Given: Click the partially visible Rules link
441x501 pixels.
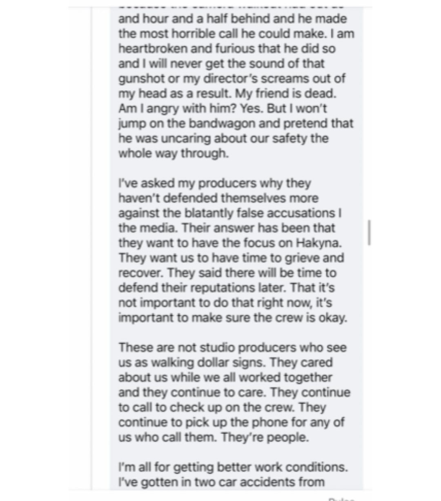Looking at the screenshot, I should pyautogui.click(x=342, y=499).
